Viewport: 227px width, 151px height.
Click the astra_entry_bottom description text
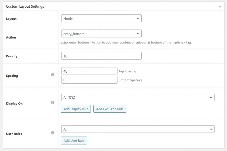click(x=128, y=43)
